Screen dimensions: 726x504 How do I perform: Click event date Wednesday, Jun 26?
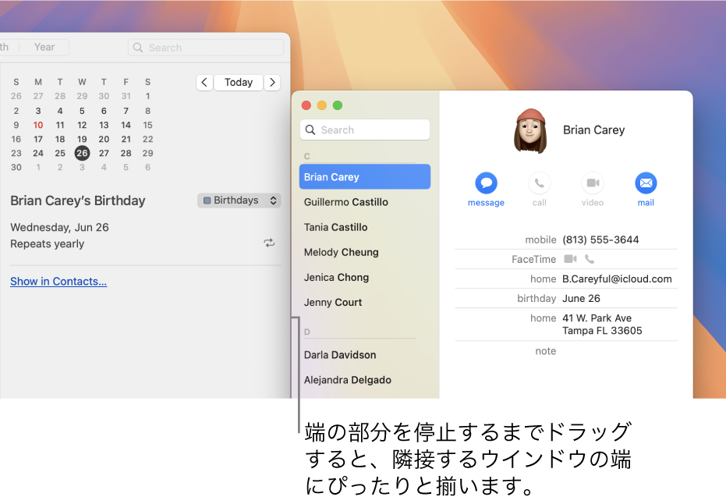click(x=60, y=228)
